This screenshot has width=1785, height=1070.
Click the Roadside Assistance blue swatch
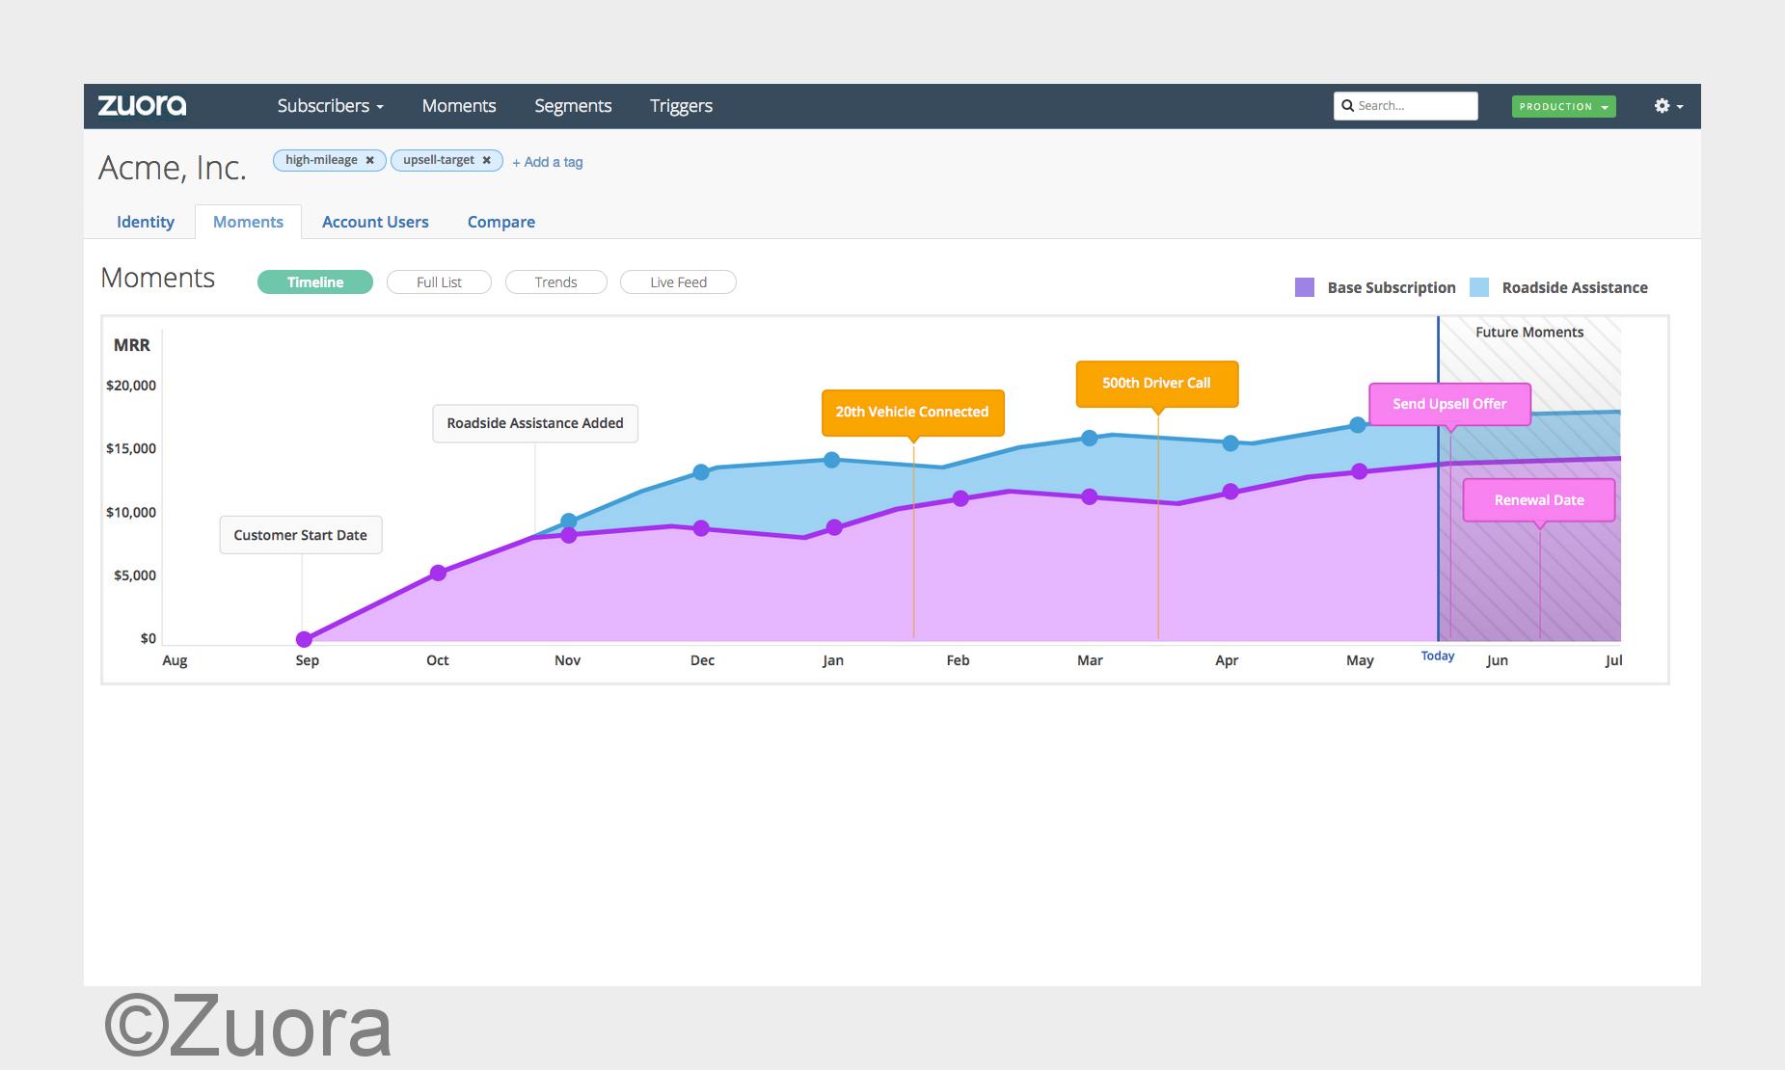pos(1479,287)
